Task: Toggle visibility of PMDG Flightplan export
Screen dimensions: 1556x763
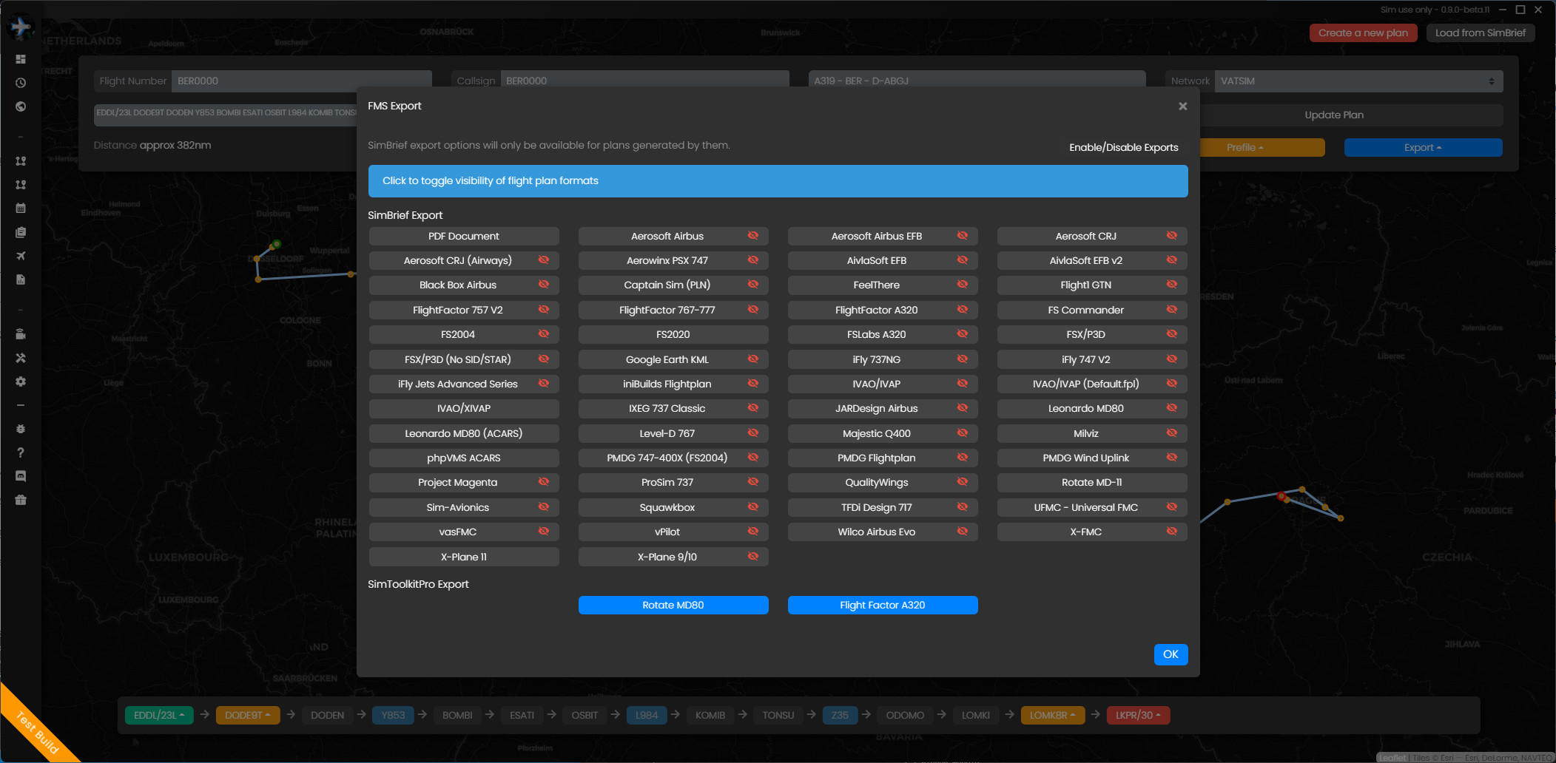Action: [x=963, y=458]
